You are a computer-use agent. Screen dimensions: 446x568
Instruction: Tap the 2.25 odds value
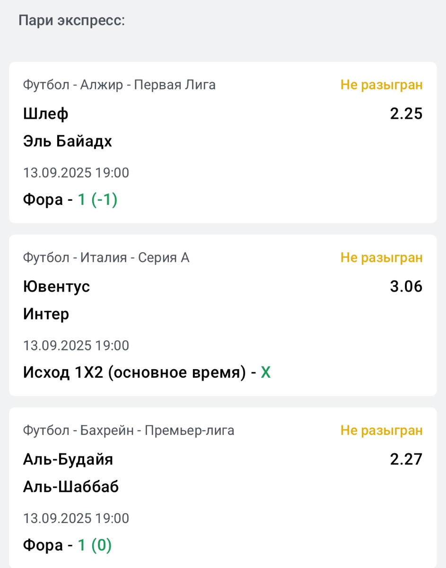(406, 114)
